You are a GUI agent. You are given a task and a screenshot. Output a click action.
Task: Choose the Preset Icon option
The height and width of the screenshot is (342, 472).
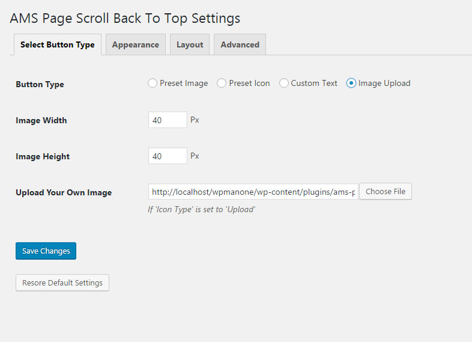(222, 83)
